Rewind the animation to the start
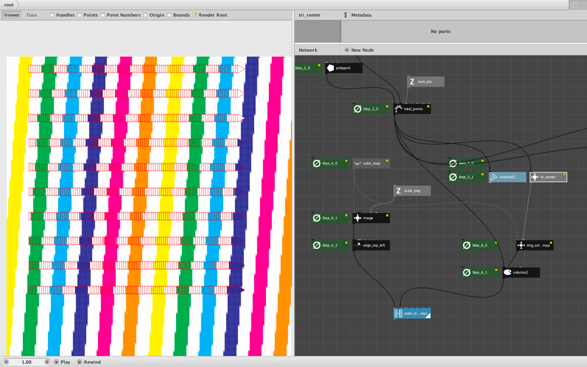Image resolution: width=587 pixels, height=367 pixels. pyautogui.click(x=89, y=362)
